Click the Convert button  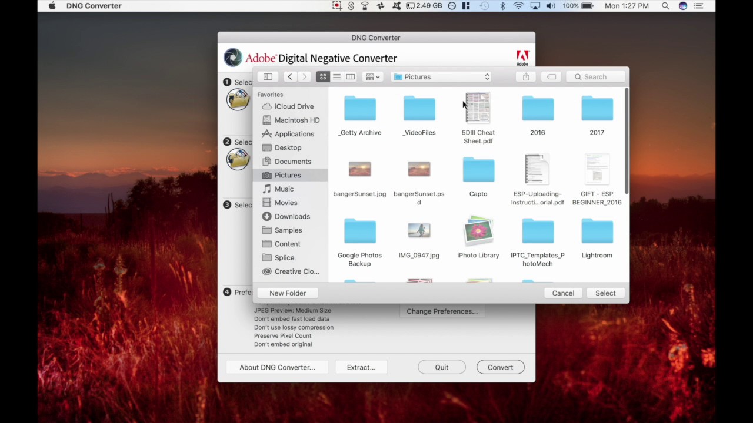click(500, 367)
